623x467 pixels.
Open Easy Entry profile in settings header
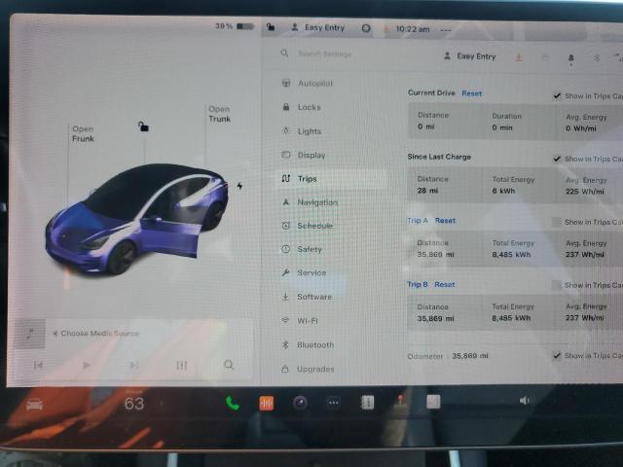point(470,56)
